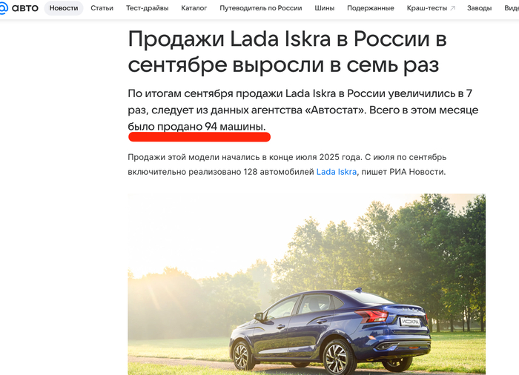519x375 pixels.
Task: Open the Авто section logo text
Action: [x=24, y=8]
